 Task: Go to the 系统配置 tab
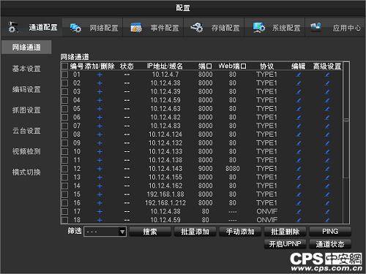click(274, 28)
